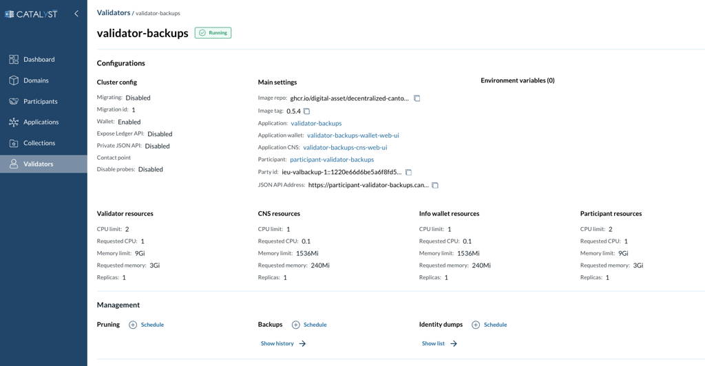
Task: Copy the image repo value
Action: [x=417, y=98]
